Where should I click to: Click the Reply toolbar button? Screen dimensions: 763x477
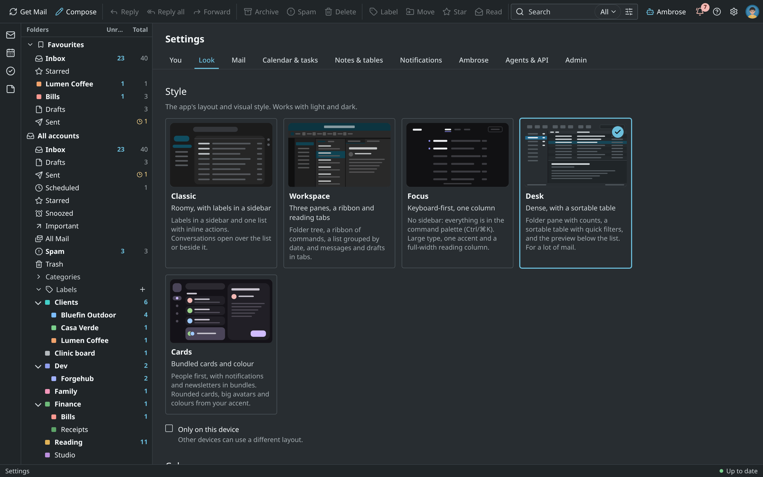[x=124, y=12]
